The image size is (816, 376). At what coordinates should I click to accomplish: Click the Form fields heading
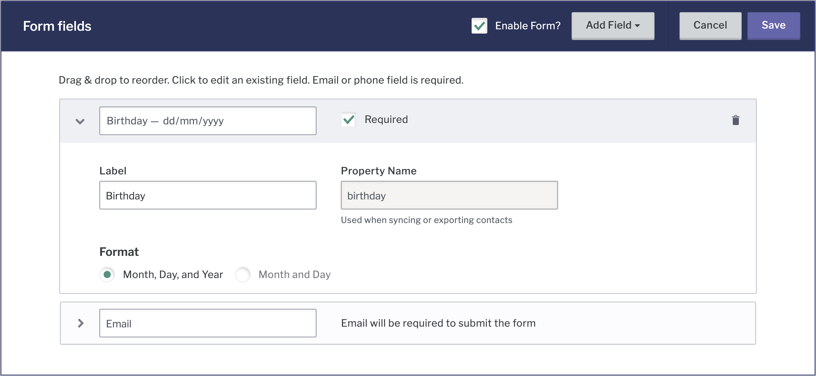[x=57, y=26]
